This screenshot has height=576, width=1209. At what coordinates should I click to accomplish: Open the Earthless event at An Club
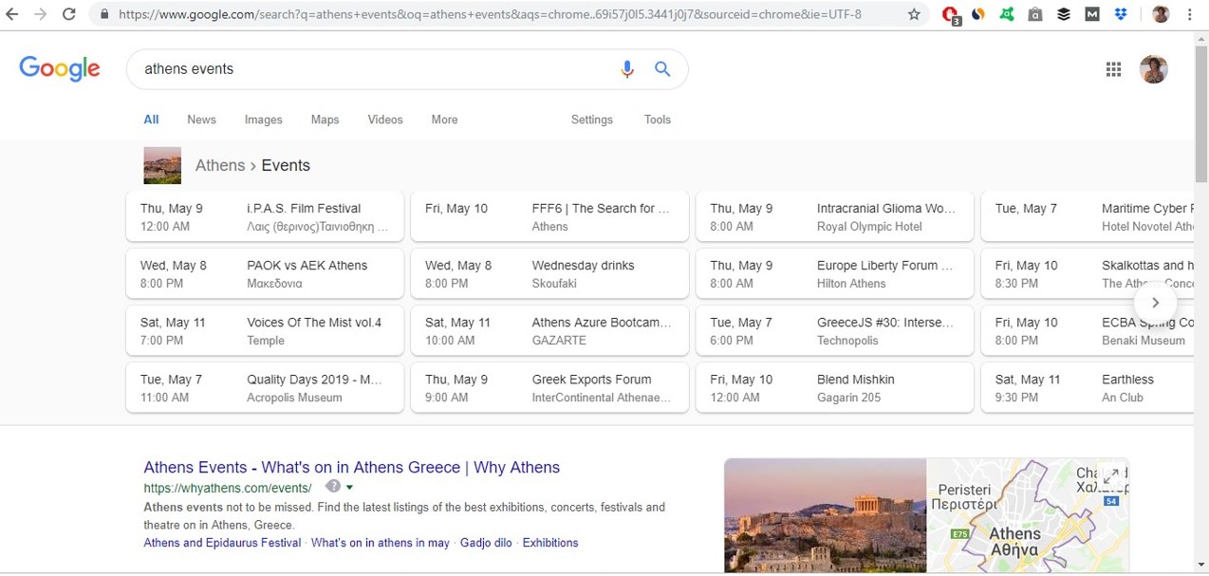pyautogui.click(x=1088, y=387)
